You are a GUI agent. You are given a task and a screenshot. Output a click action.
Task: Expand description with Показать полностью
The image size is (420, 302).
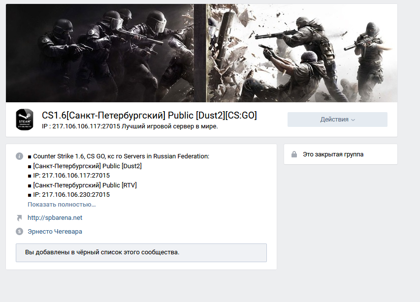pos(62,204)
